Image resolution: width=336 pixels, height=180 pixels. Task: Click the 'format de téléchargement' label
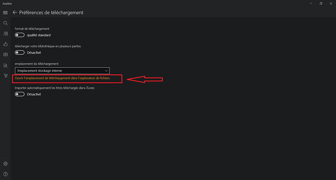32,29
